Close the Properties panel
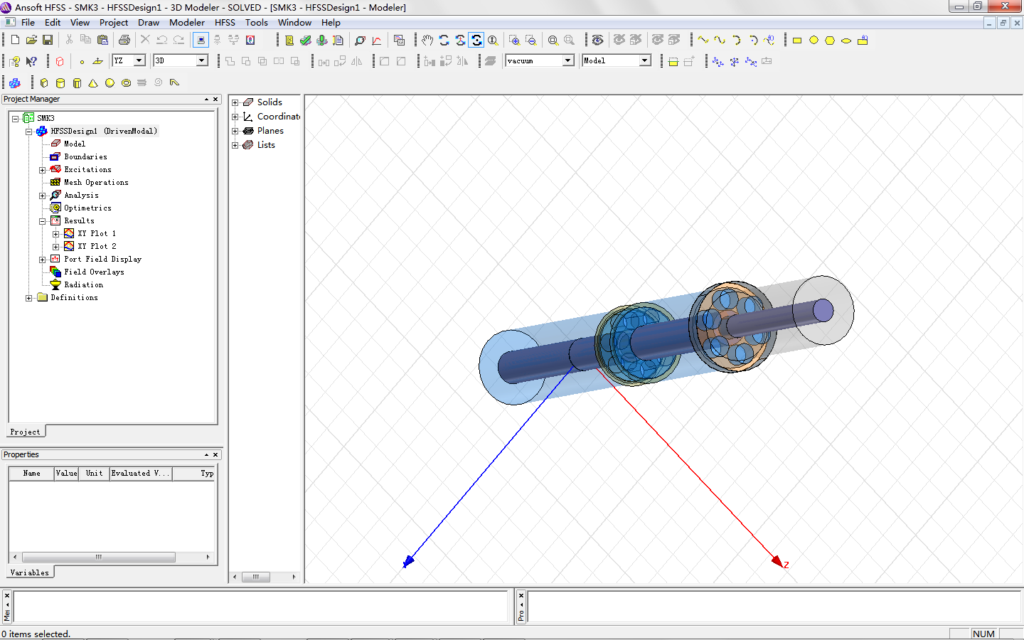This screenshot has height=640, width=1024. point(215,455)
